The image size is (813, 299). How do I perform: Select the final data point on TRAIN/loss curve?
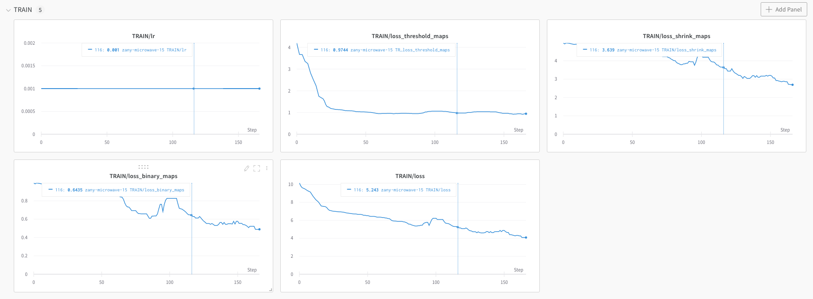click(x=526, y=237)
